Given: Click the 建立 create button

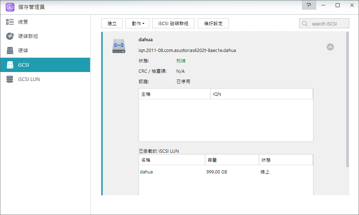Looking at the screenshot, I should (x=112, y=24).
